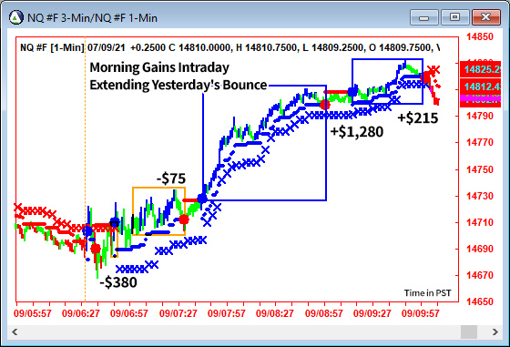Click the 14770 price axis label

tap(480, 142)
